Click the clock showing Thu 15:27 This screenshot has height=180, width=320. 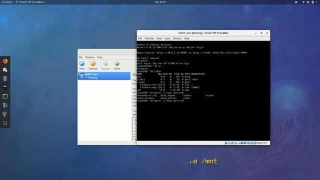pos(160,2)
